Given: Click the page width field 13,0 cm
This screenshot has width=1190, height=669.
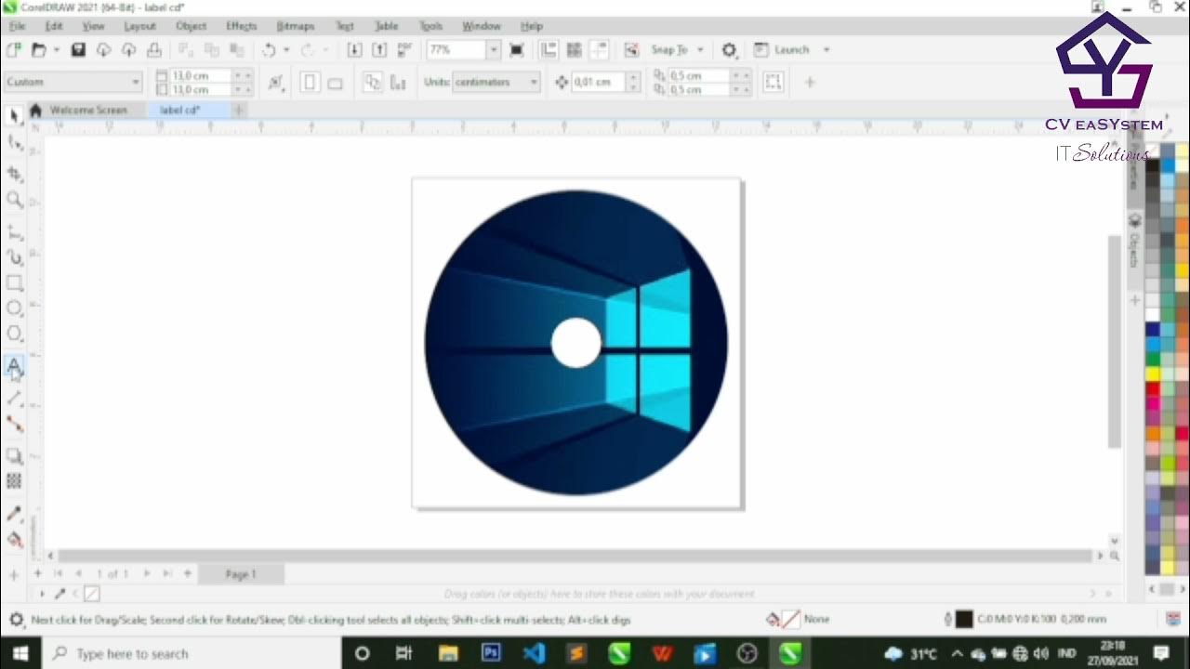Looking at the screenshot, I should pos(199,75).
